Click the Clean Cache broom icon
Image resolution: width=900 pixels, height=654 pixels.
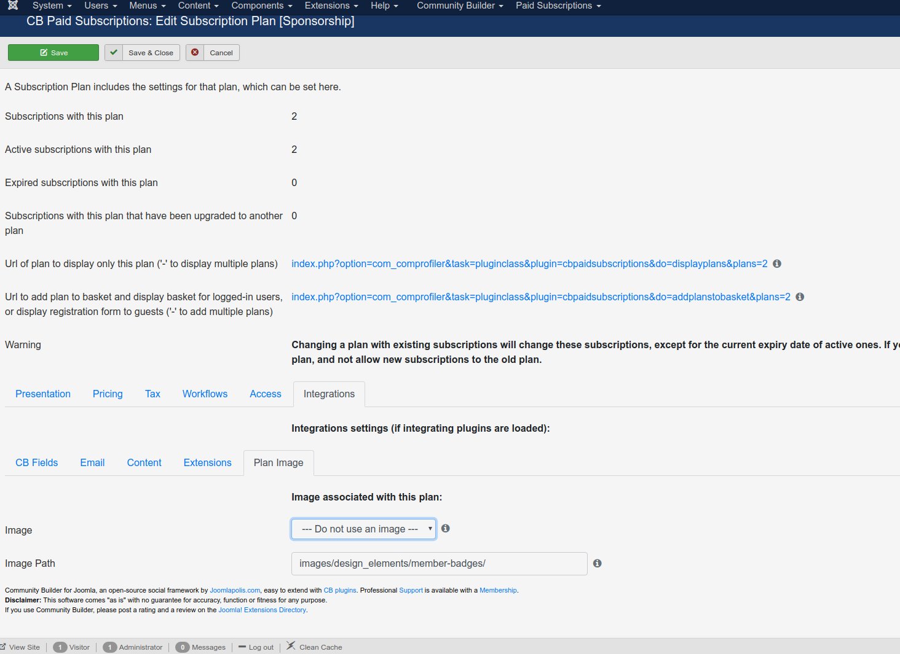pyautogui.click(x=291, y=645)
